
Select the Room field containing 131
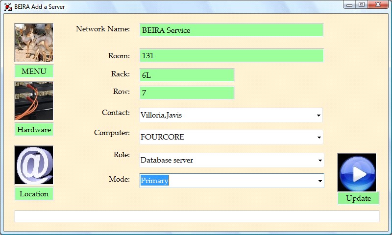(231, 55)
